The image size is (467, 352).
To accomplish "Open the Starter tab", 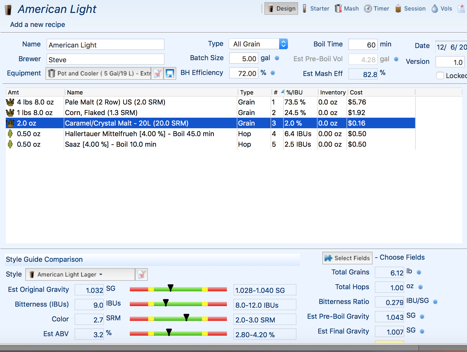I will [316, 8].
